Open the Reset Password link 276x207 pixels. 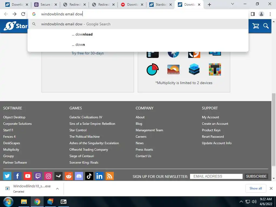click(213, 137)
